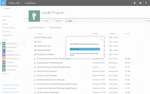Viewport: 150px width, 94px height.
Task: Close the sync dialog with X
Action: pos(101,40)
